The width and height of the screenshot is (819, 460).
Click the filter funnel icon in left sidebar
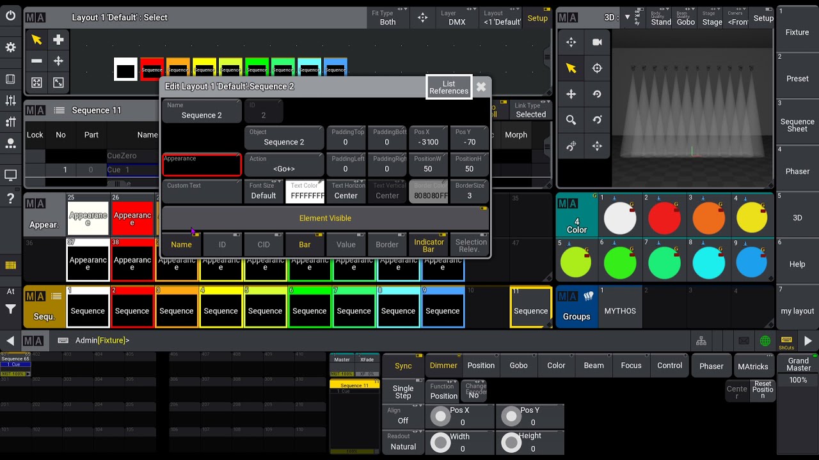tap(10, 309)
